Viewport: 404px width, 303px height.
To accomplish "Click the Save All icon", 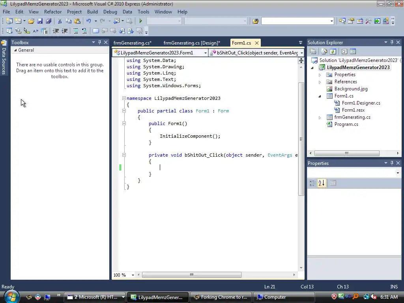I will [49, 21].
